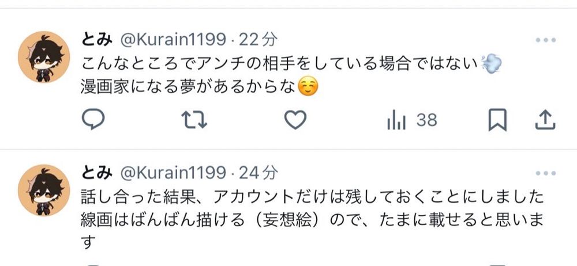Viewport: 577px width, 266px height.
Task: Open the profile avatar beside the 24分 tweet
Action: 44,190
